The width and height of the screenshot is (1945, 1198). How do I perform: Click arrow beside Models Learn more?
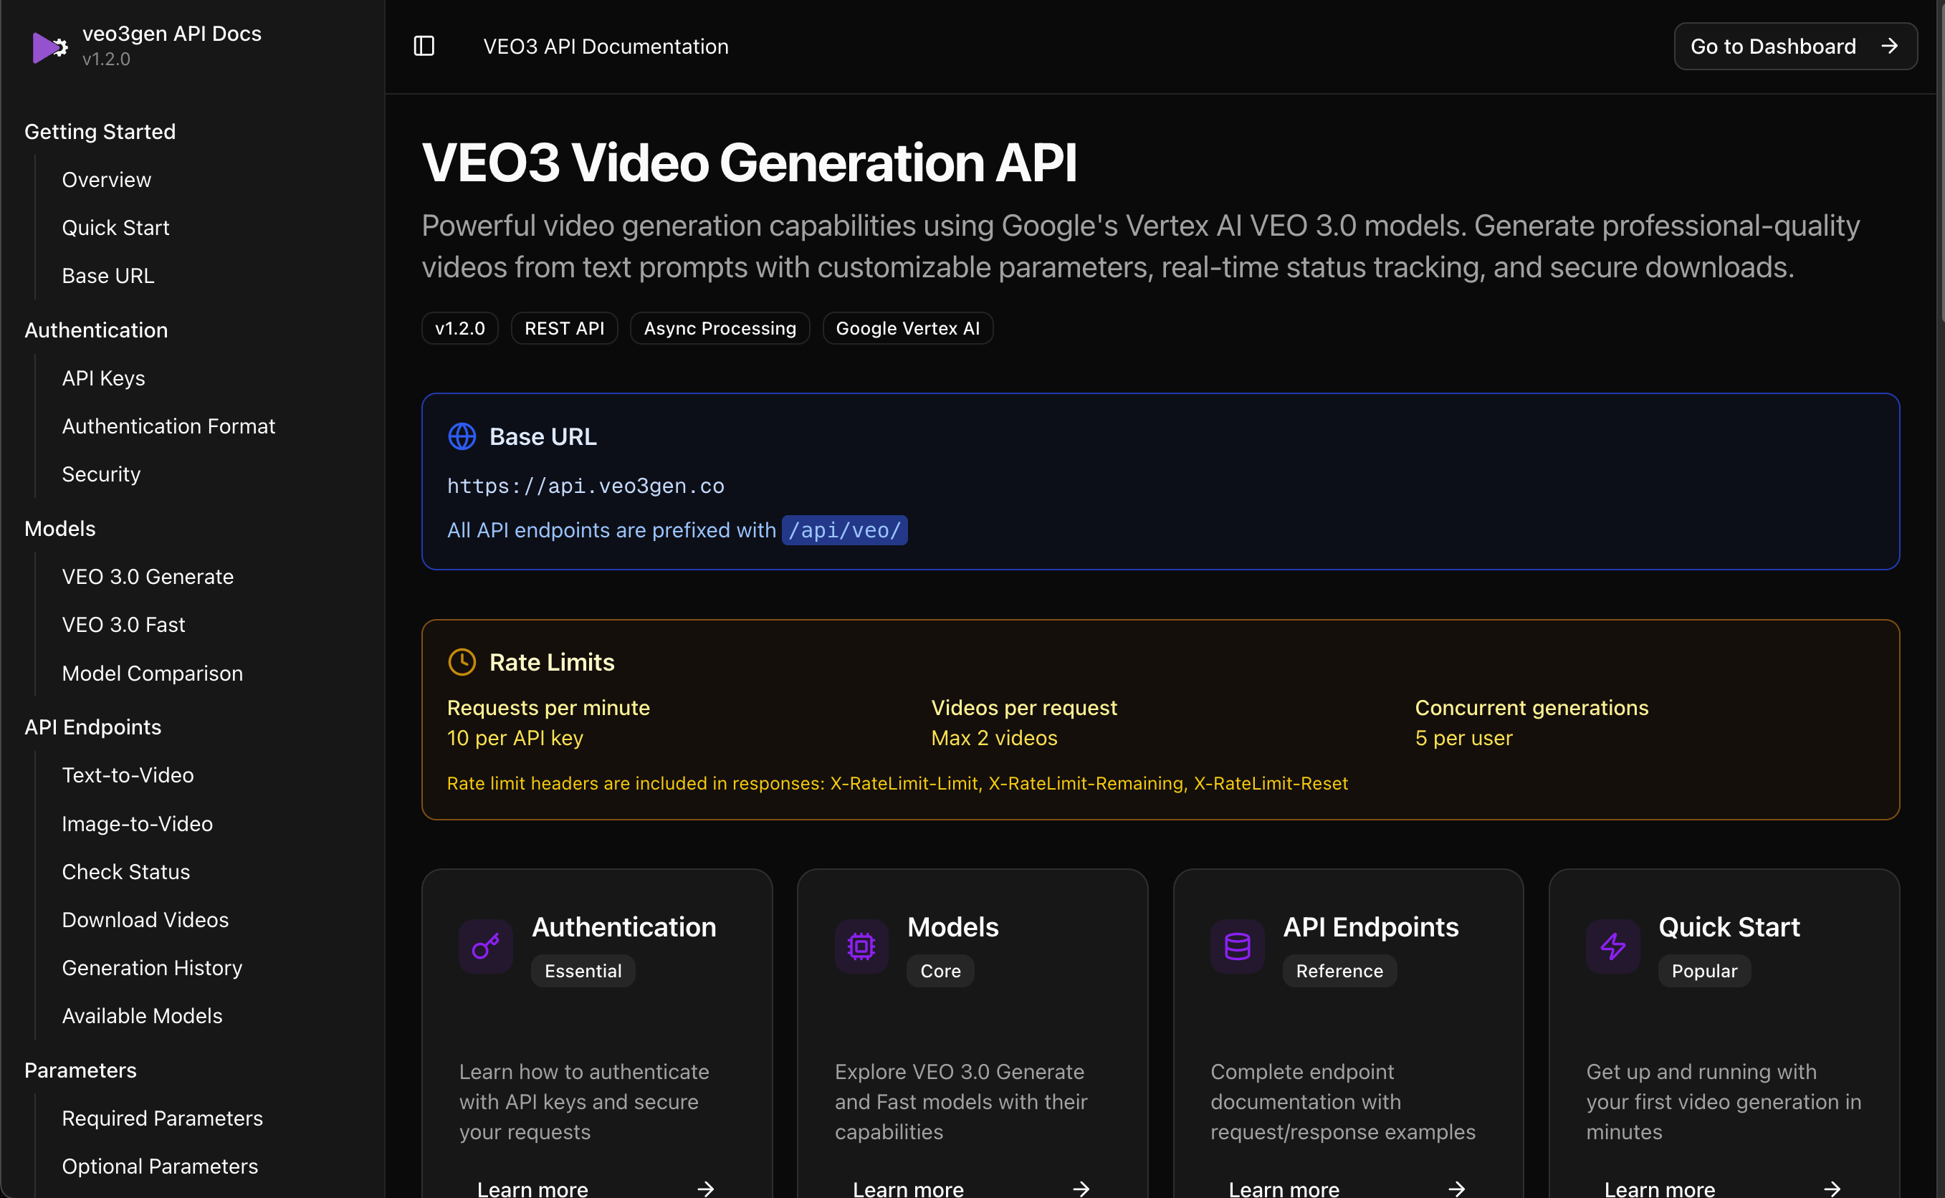point(1081,1189)
